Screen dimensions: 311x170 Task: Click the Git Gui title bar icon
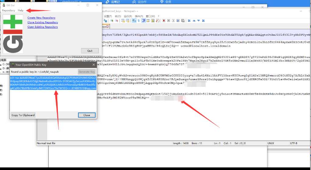point(4,5)
